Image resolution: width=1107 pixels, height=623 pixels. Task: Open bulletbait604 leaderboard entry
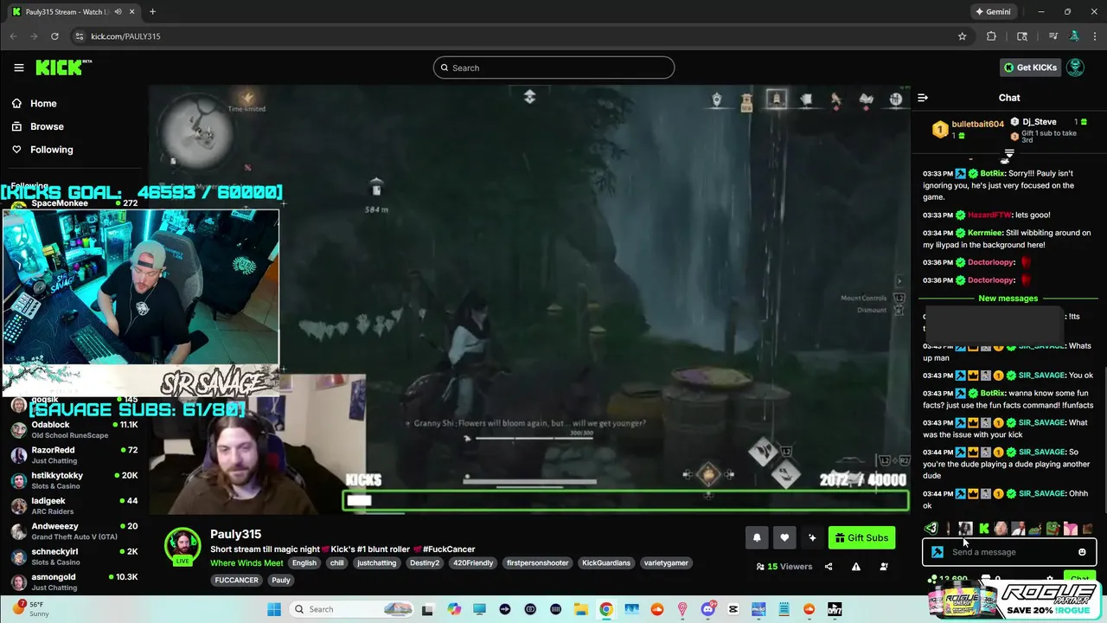coord(968,129)
